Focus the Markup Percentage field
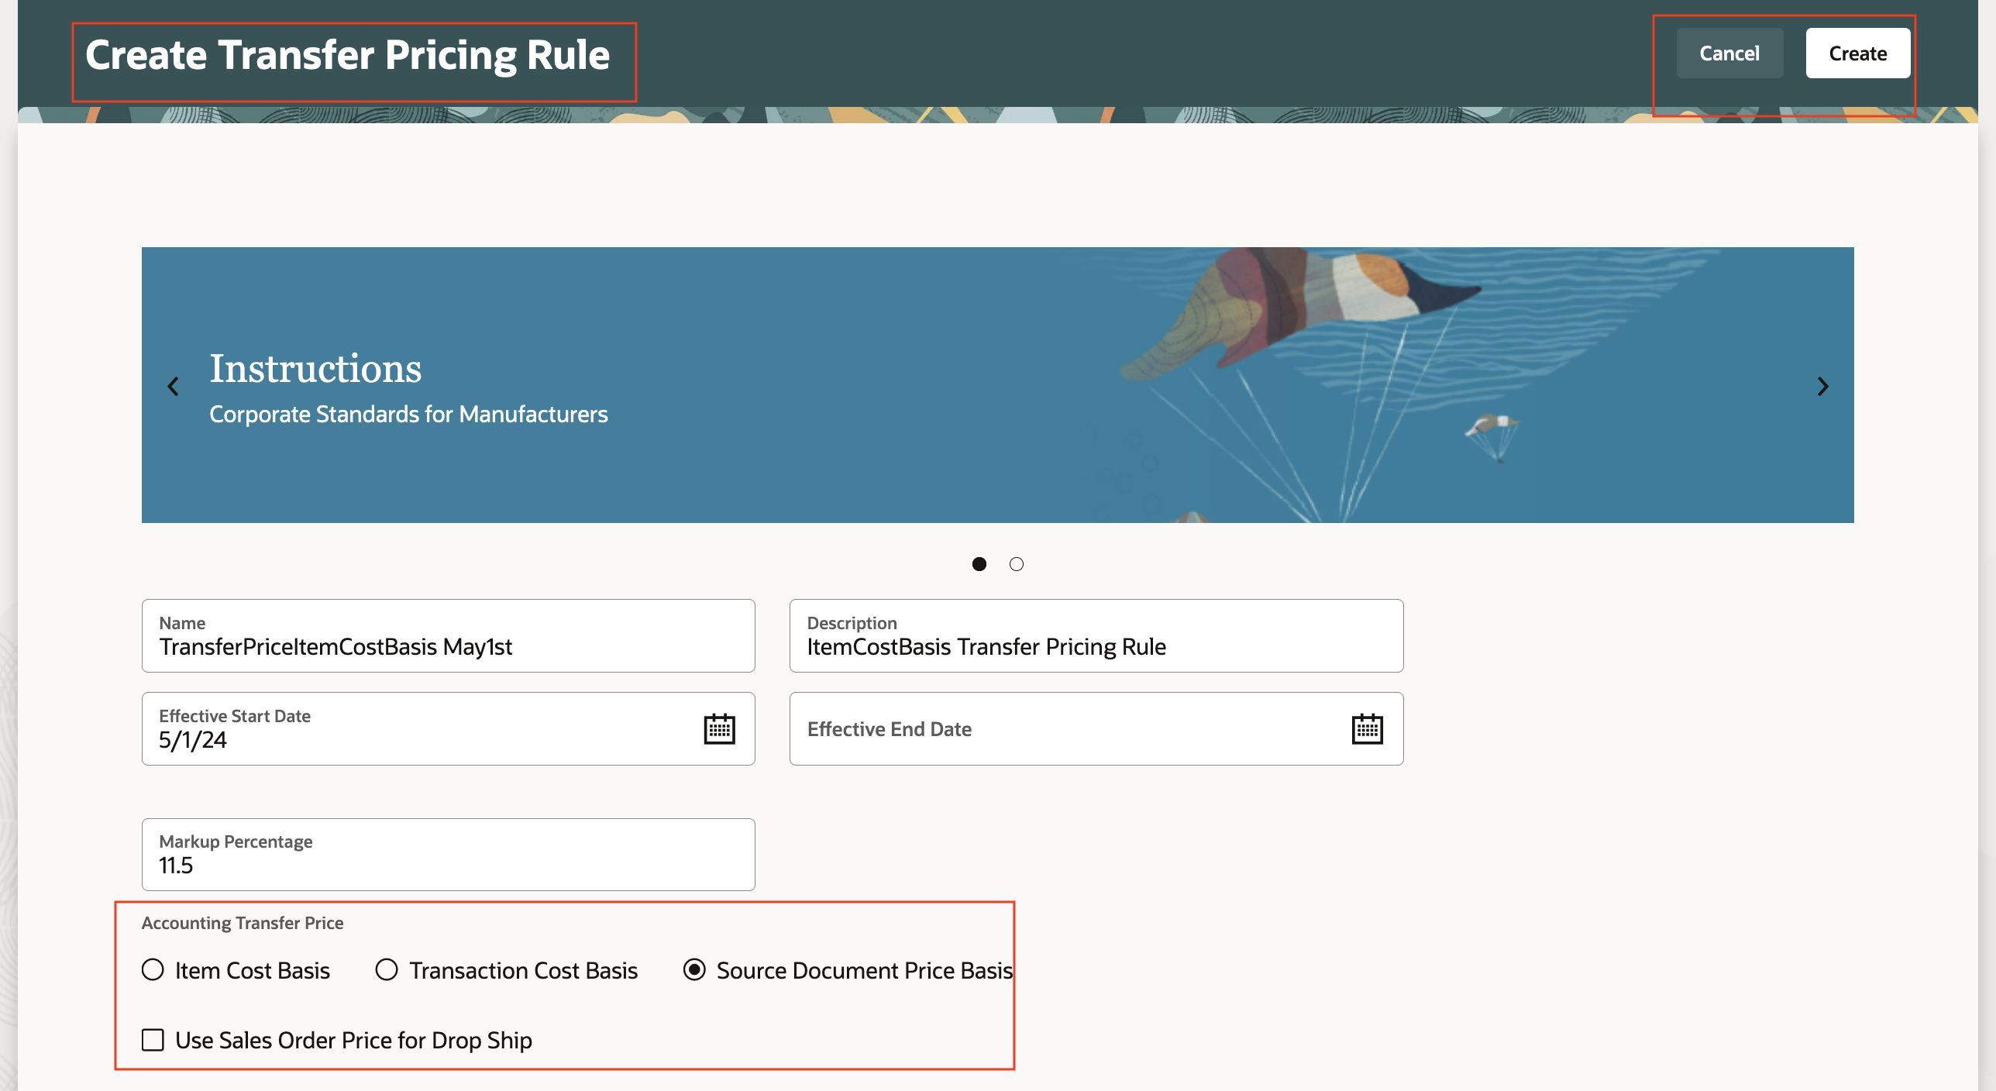This screenshot has width=1996, height=1091. click(x=448, y=865)
